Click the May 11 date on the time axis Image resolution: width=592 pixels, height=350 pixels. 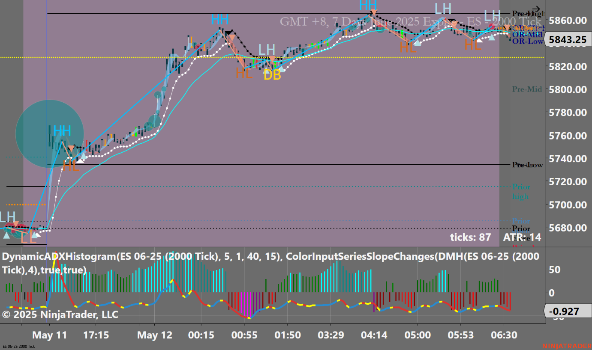[49, 335]
